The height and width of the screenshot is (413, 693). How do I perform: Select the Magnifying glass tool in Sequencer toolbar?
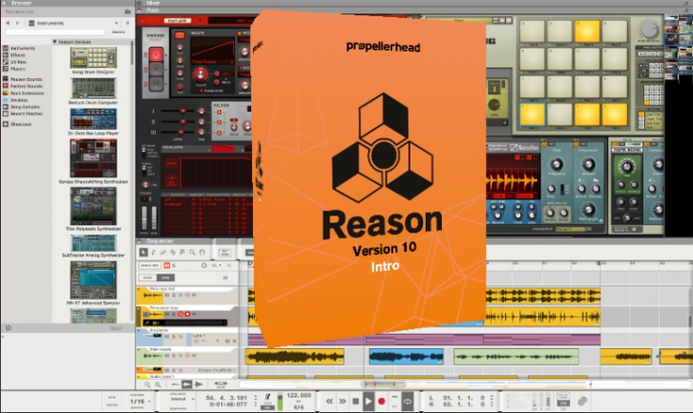point(192,252)
